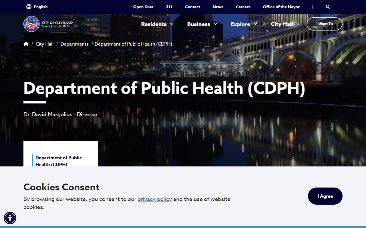Click Dr. David Margolius - Director text
This screenshot has height=228, width=366.
coord(61,114)
